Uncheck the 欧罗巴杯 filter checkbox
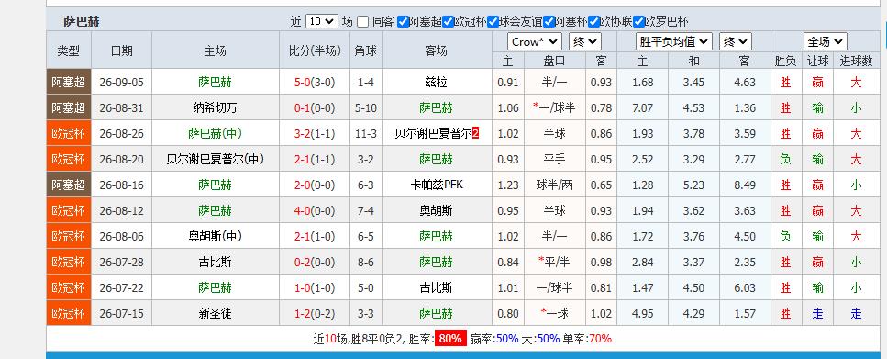887x359 pixels. tap(638, 21)
